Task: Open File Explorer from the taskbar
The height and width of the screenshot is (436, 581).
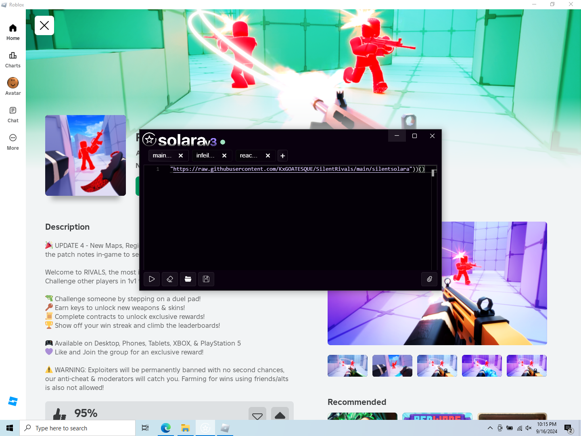Action: coord(185,428)
